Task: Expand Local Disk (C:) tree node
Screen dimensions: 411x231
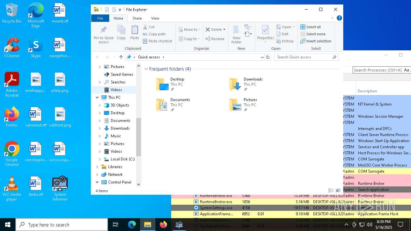Action: [x=100, y=159]
